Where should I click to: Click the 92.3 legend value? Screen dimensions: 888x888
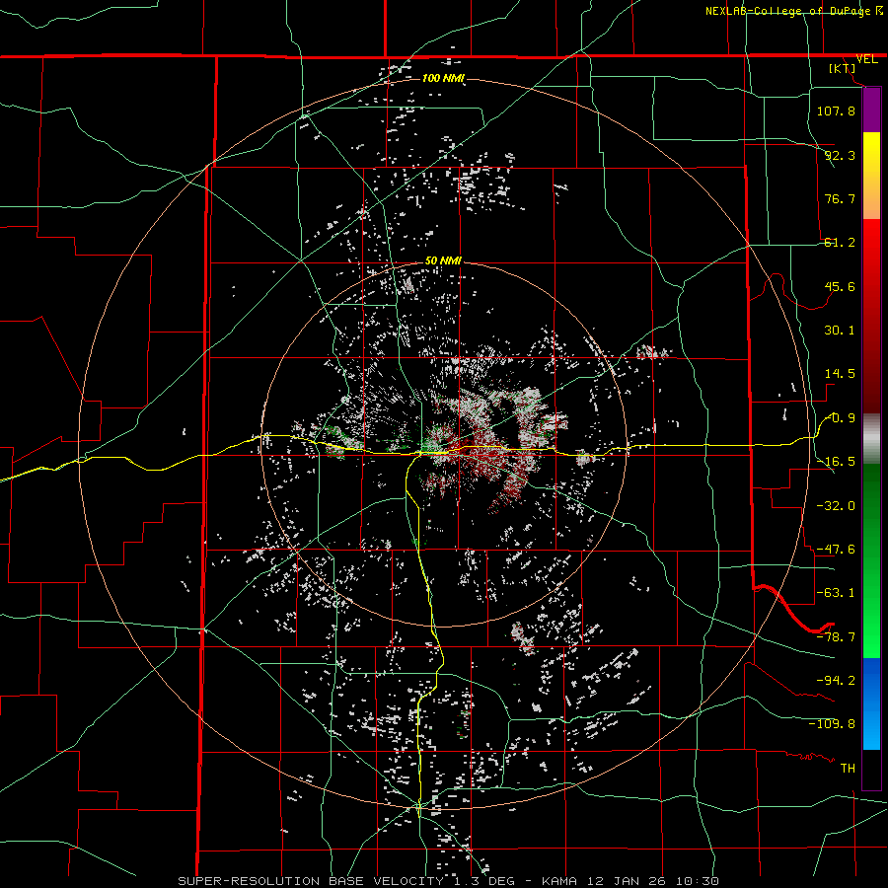pos(840,155)
